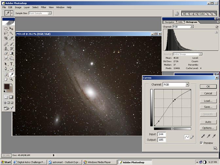The image size is (220, 165).
Task: Click the white point eyedropper in Curves
Action: click(x=214, y=136)
